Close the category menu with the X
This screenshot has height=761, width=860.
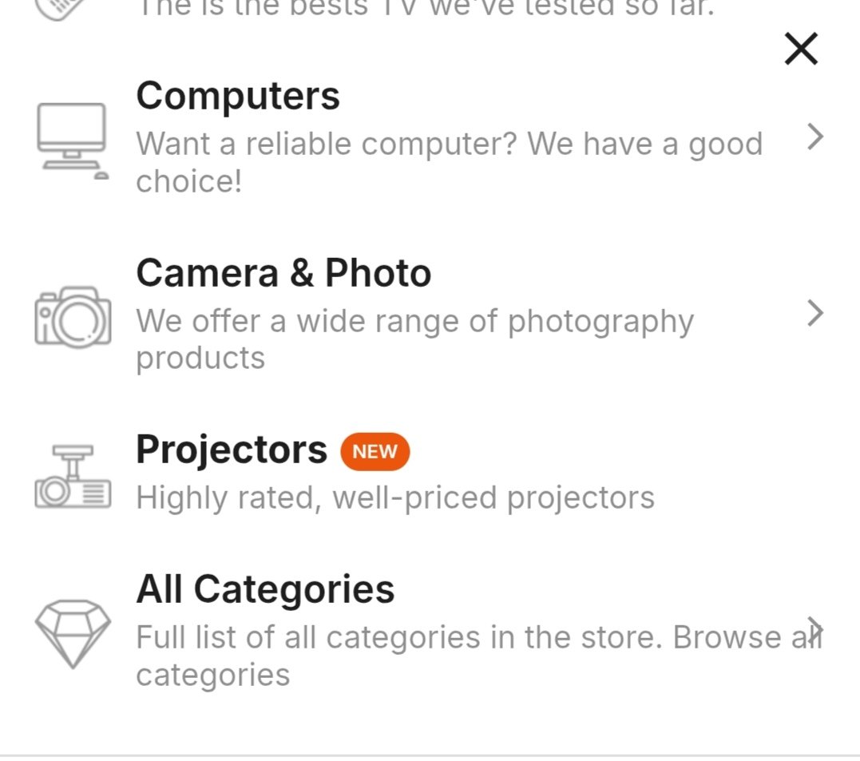(x=801, y=50)
